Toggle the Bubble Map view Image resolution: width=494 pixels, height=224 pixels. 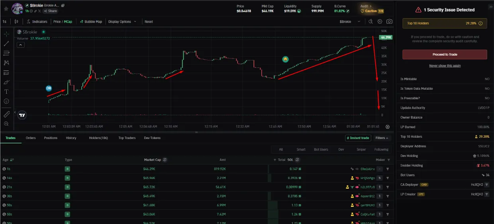pos(91,21)
